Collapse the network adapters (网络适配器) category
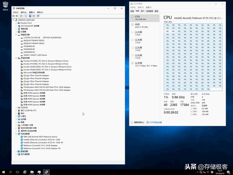 [16, 134]
